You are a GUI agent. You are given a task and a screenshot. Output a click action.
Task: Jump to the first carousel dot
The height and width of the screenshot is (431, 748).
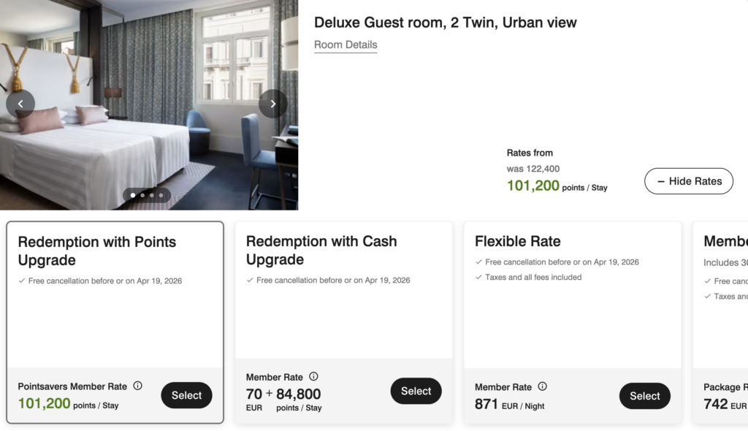(x=132, y=196)
